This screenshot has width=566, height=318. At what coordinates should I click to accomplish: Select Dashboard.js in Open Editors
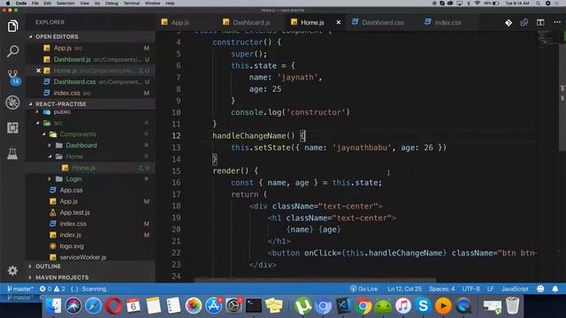click(73, 59)
